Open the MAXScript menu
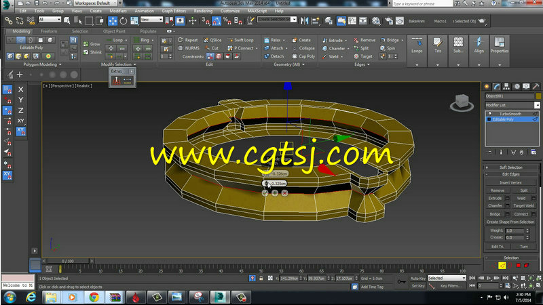 click(257, 11)
